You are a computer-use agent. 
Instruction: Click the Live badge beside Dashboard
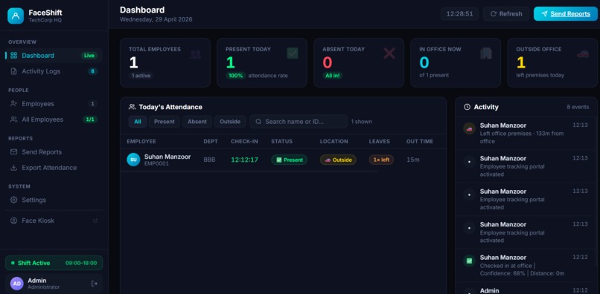pos(89,56)
